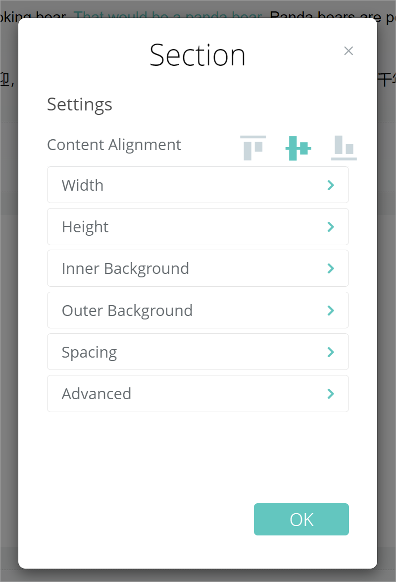The width and height of the screenshot is (396, 582).
Task: Close the Section dialog with X
Action: [348, 51]
